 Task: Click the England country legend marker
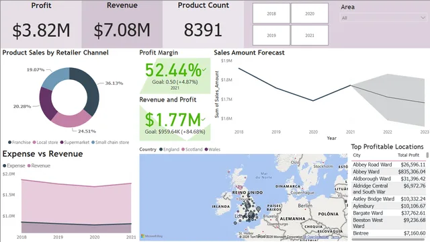[x=161, y=149]
